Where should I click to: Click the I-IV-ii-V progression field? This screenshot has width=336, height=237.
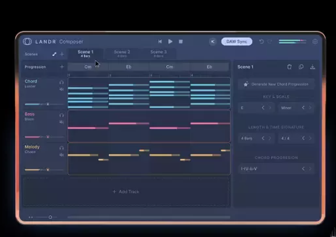(x=276, y=169)
